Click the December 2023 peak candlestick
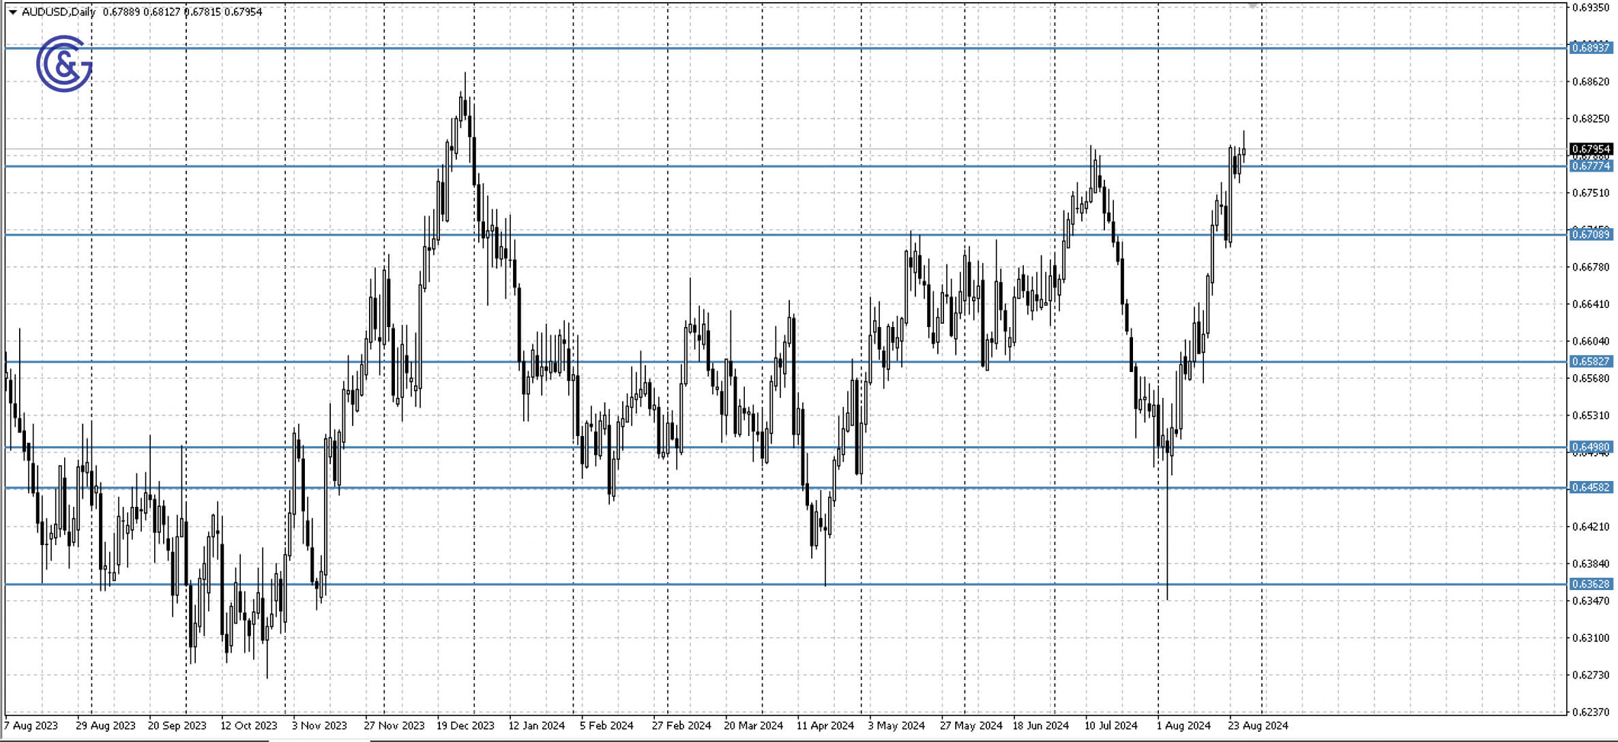The image size is (1618, 742). coord(466,109)
